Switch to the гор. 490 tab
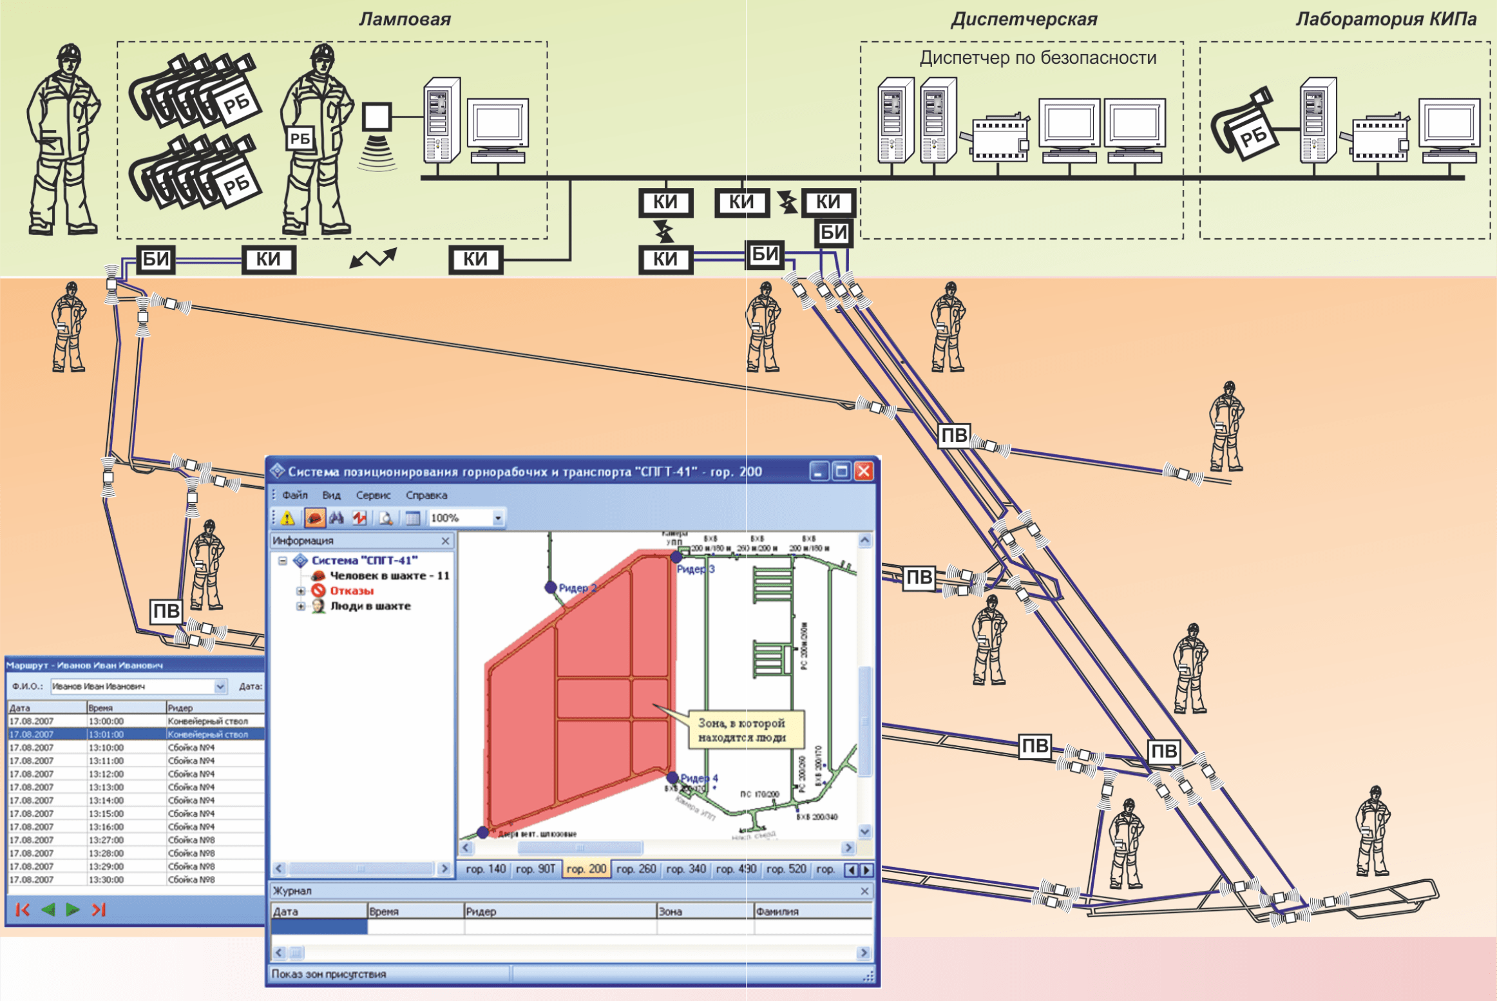Image resolution: width=1497 pixels, height=1001 pixels. click(x=736, y=869)
